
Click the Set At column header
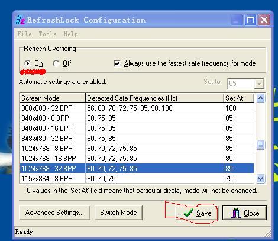tap(239, 98)
